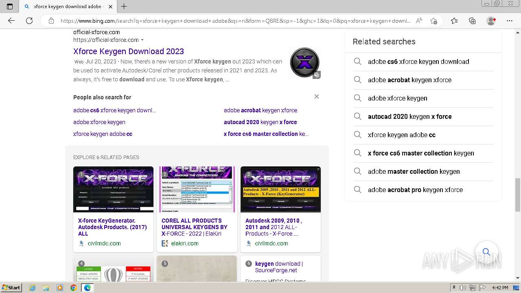Open Collections panel
The image size is (521, 293).
(472, 21)
